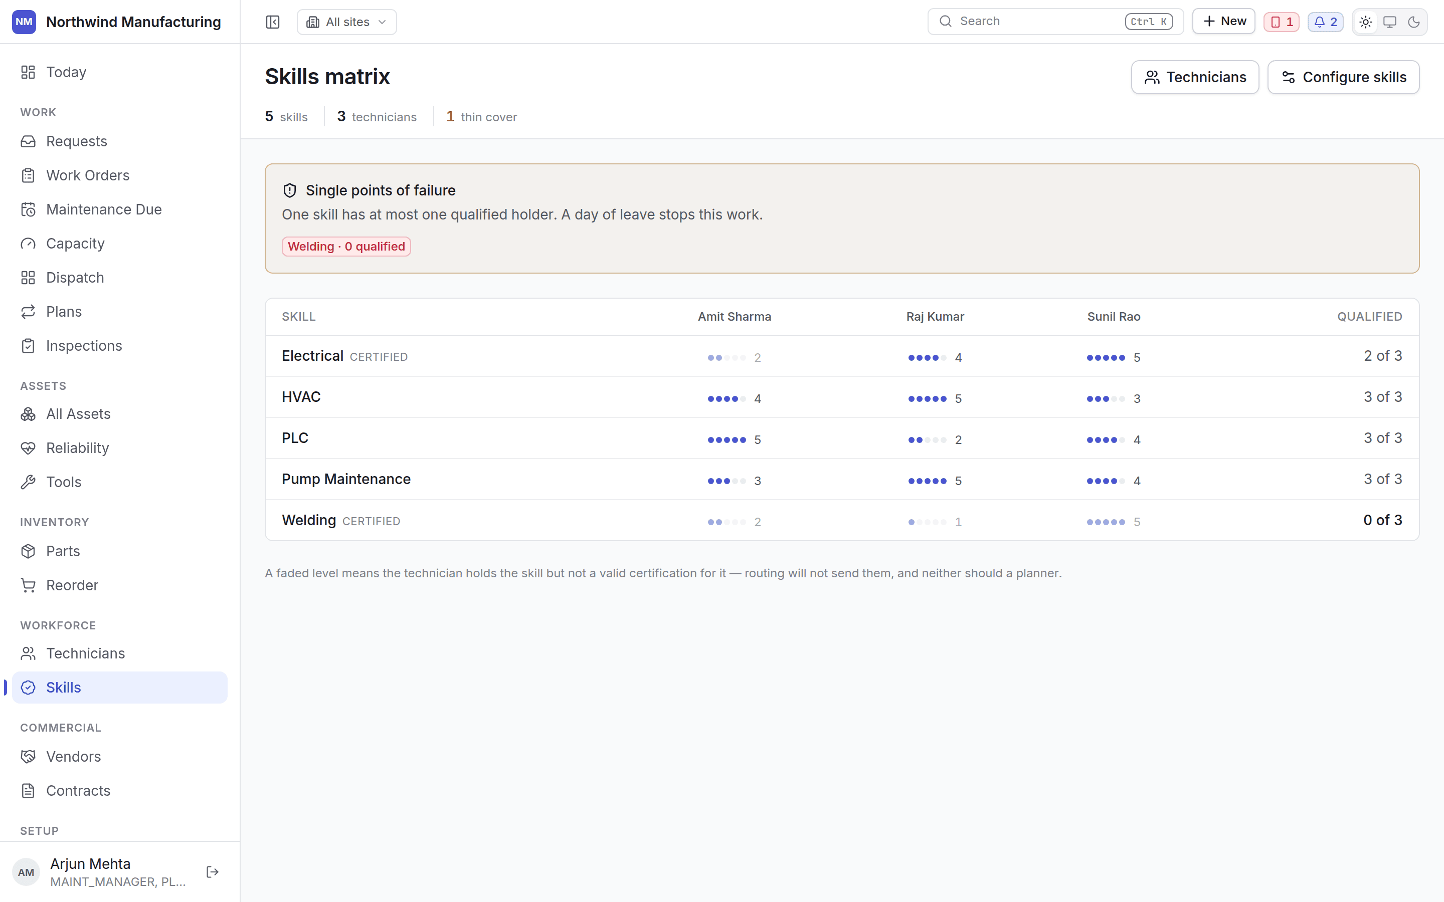Switch to system theme monitor icon
The height and width of the screenshot is (902, 1444).
[x=1390, y=22]
